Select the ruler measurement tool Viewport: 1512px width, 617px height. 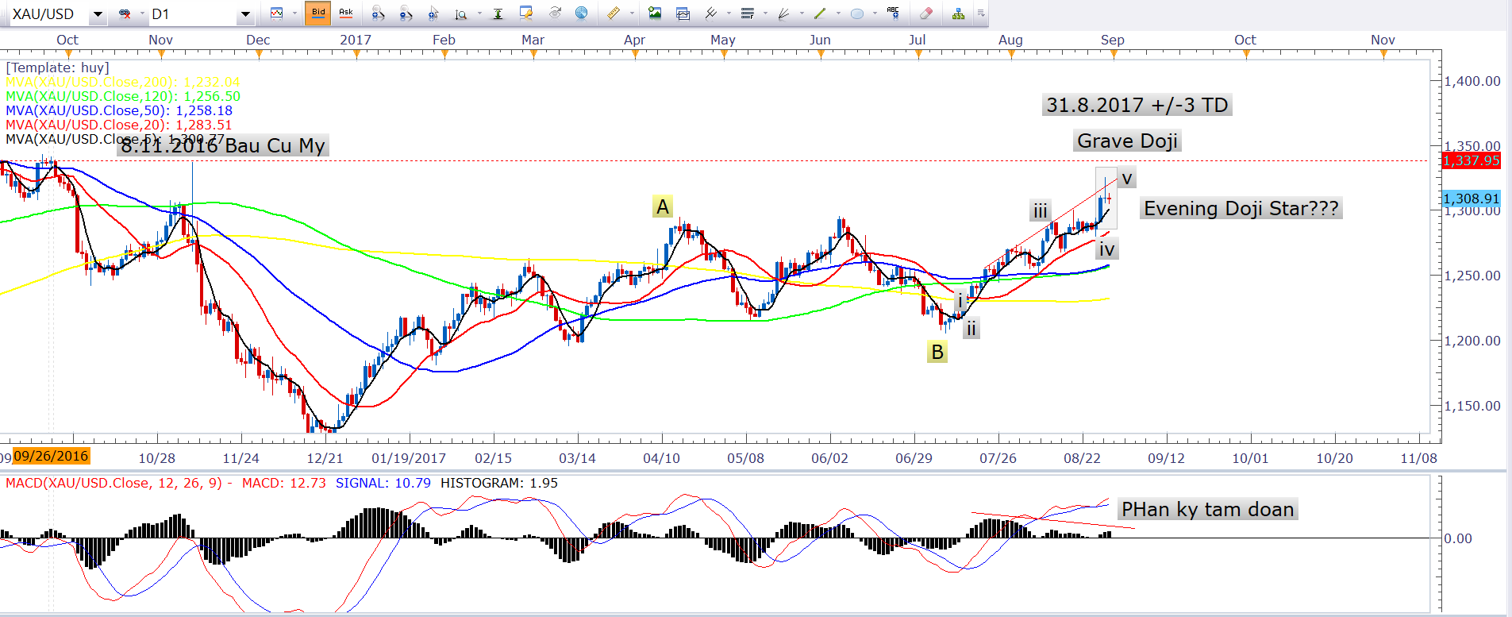tap(613, 13)
